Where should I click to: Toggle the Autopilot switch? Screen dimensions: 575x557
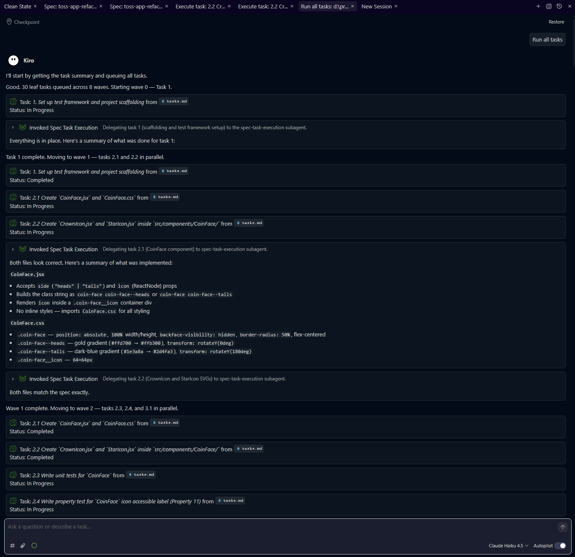point(560,546)
